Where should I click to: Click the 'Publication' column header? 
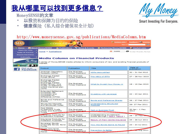pyautogui.click(x=78, y=68)
